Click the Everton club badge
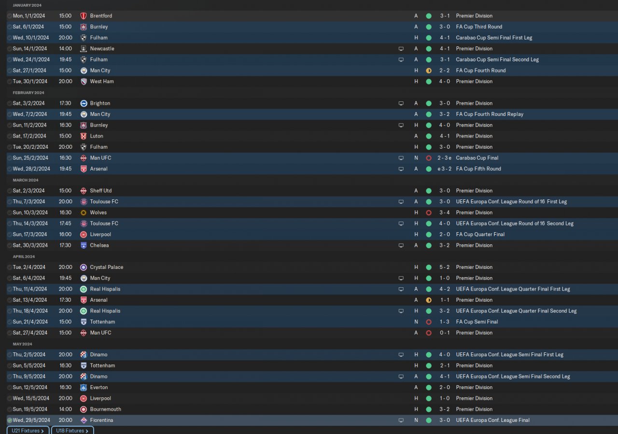This screenshot has width=618, height=434. (84, 388)
